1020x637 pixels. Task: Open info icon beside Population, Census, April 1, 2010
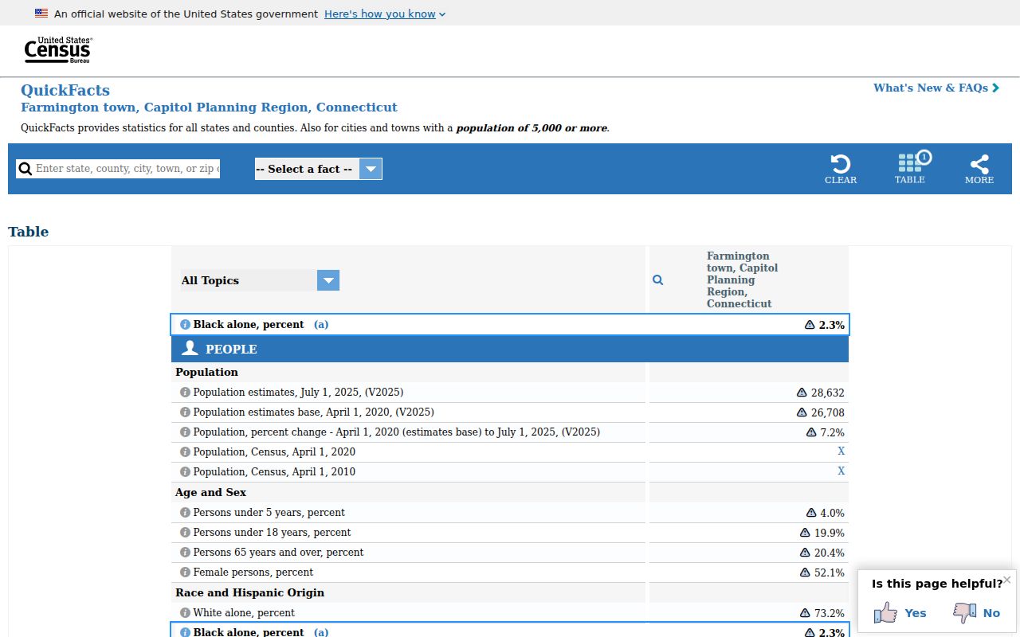[185, 472]
